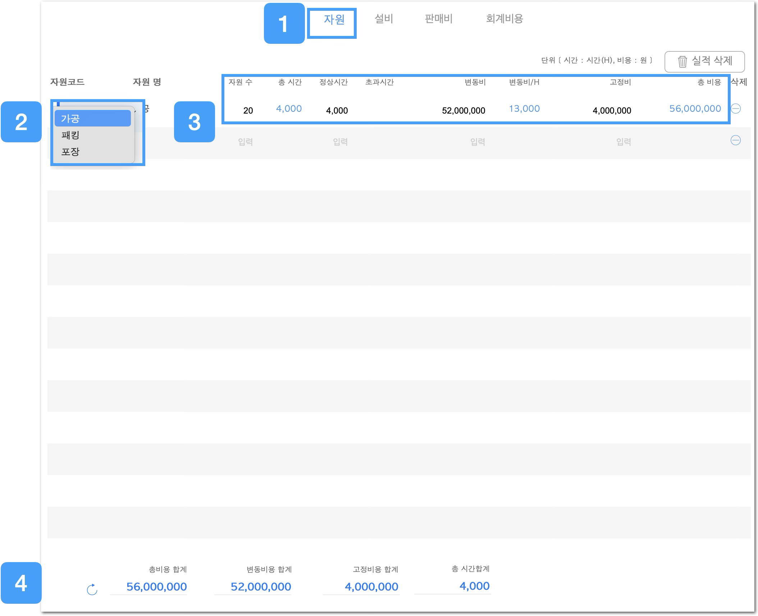Click the 총비용 합계 total 56,000,000

coord(156,587)
